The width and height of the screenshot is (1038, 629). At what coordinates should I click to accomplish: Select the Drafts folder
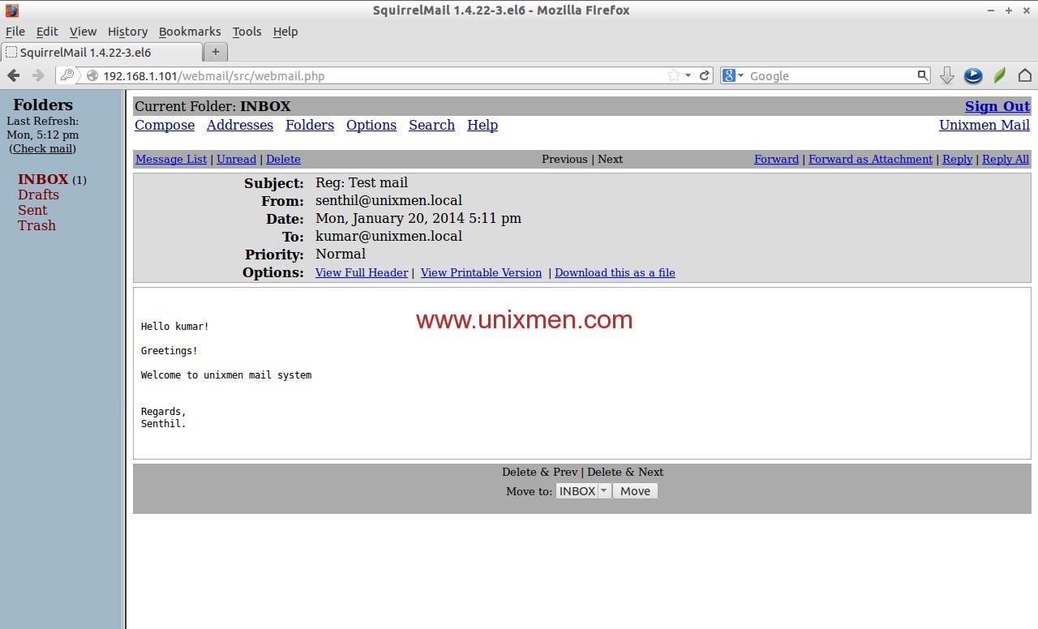coord(38,195)
